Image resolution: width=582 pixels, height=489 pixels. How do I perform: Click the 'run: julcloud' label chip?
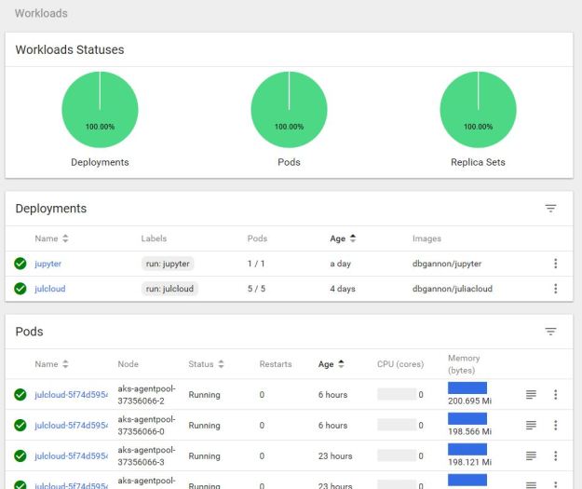169,289
